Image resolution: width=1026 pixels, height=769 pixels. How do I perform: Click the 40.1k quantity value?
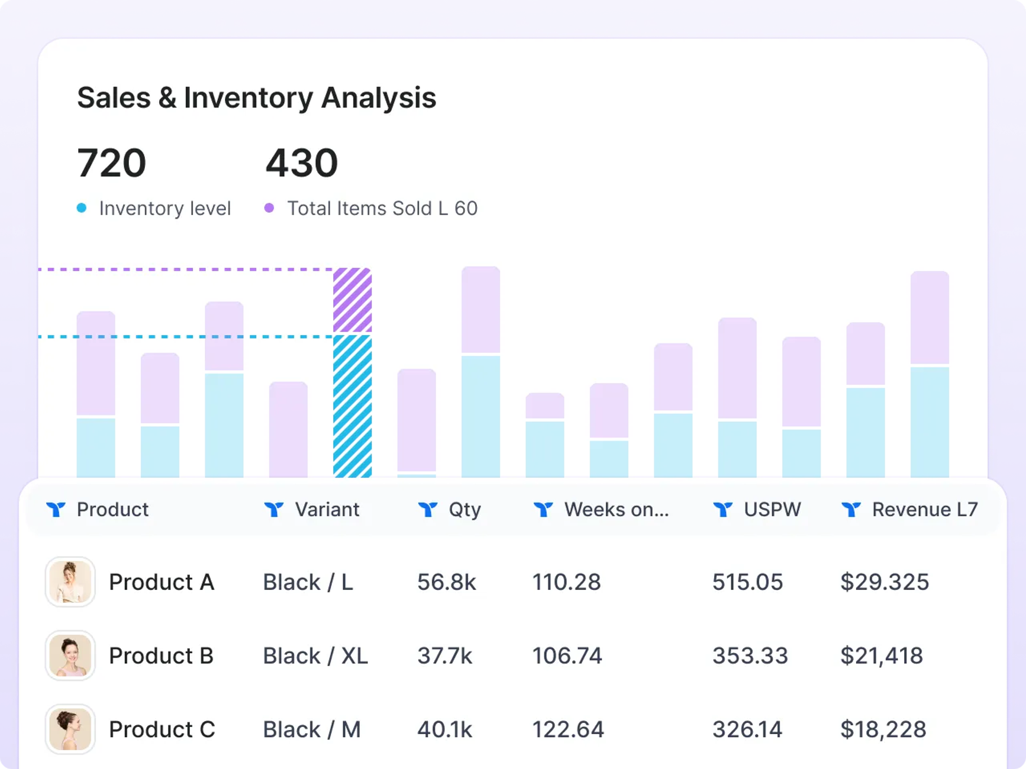point(445,729)
